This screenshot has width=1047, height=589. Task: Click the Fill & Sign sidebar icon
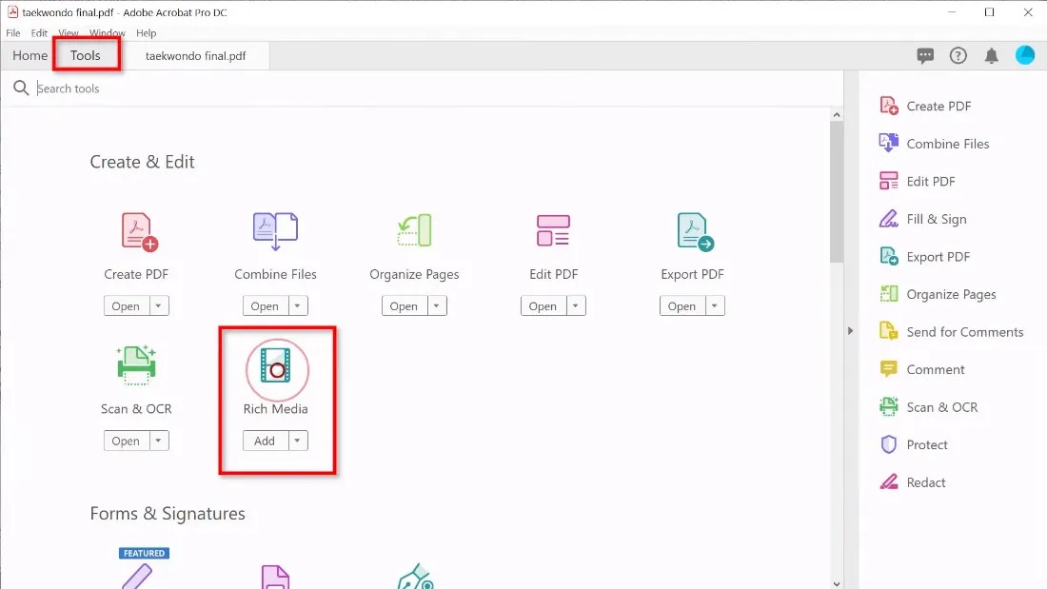pos(889,219)
